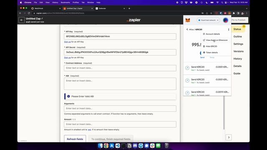
Task: Open Google Chrome from the dock
Action: coord(106,145)
